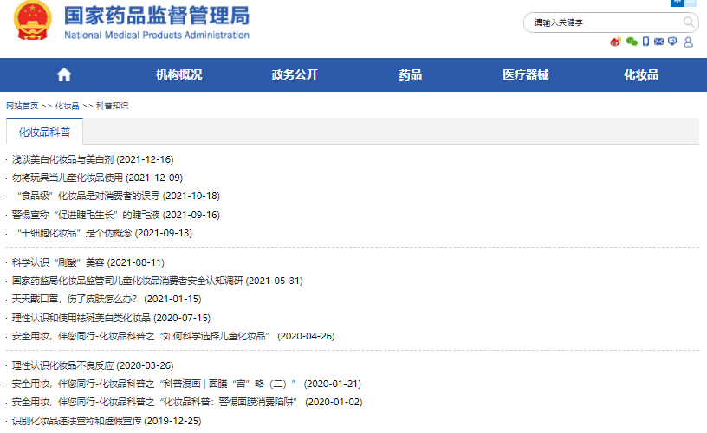The height and width of the screenshot is (433, 707).
Task: Click the keyword search input field
Action: (x=602, y=23)
